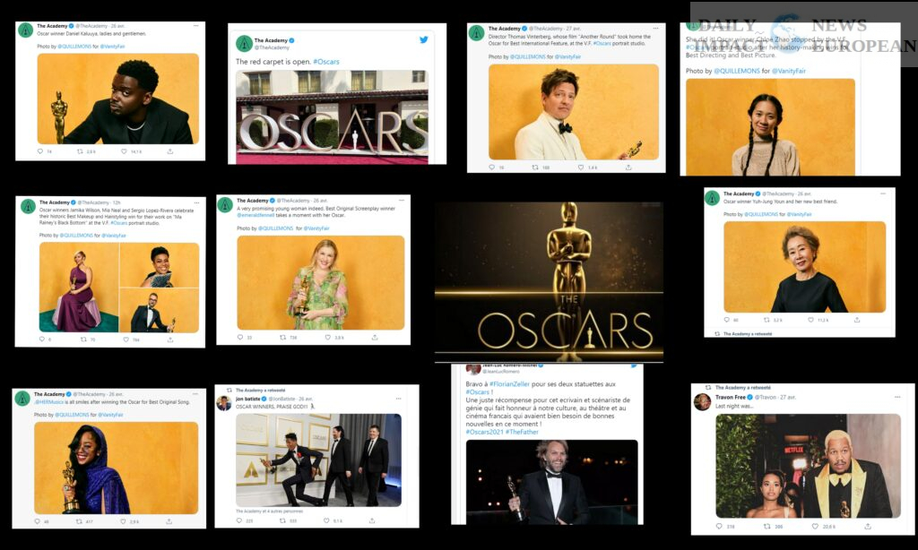This screenshot has width=918, height=550.
Task: Open more options on Travon Free tweet
Action: coord(896,398)
